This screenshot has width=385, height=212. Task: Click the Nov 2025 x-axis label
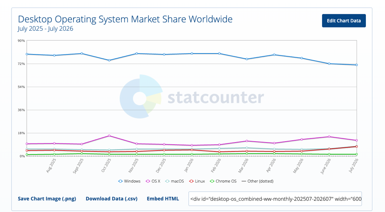click(x=133, y=165)
